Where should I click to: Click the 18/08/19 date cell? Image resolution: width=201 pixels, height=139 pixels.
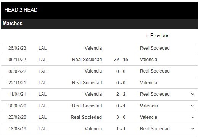coord(17,129)
